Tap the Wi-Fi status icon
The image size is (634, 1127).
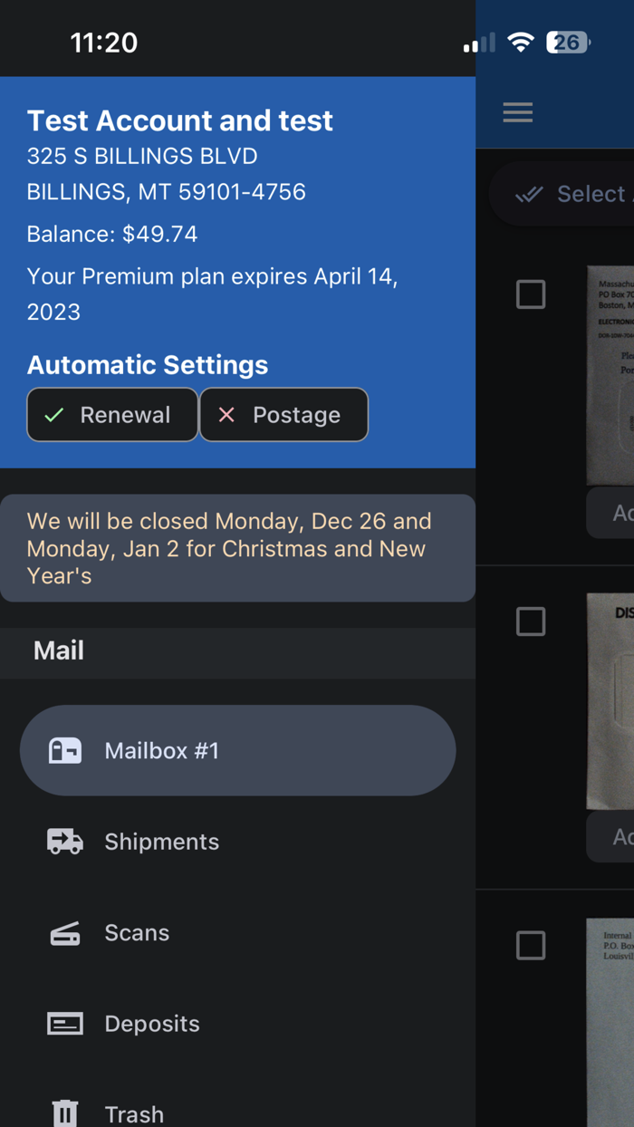click(521, 41)
